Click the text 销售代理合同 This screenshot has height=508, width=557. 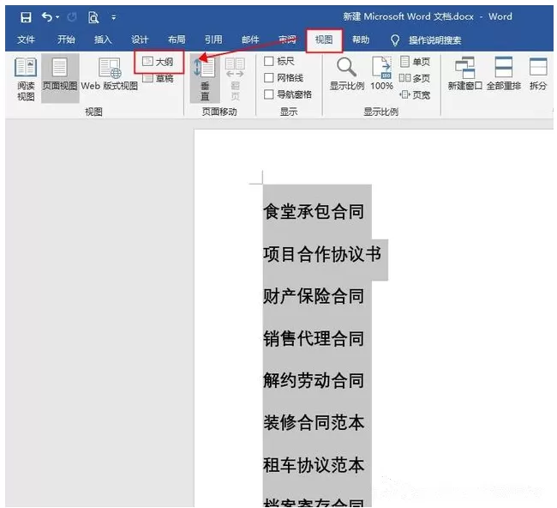pyautogui.click(x=314, y=338)
